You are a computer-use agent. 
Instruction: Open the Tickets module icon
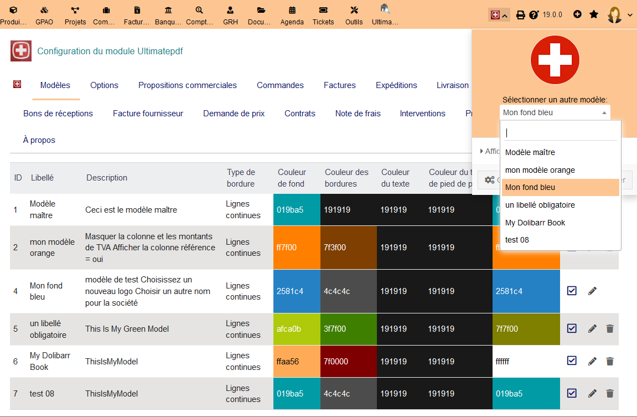pos(323,11)
